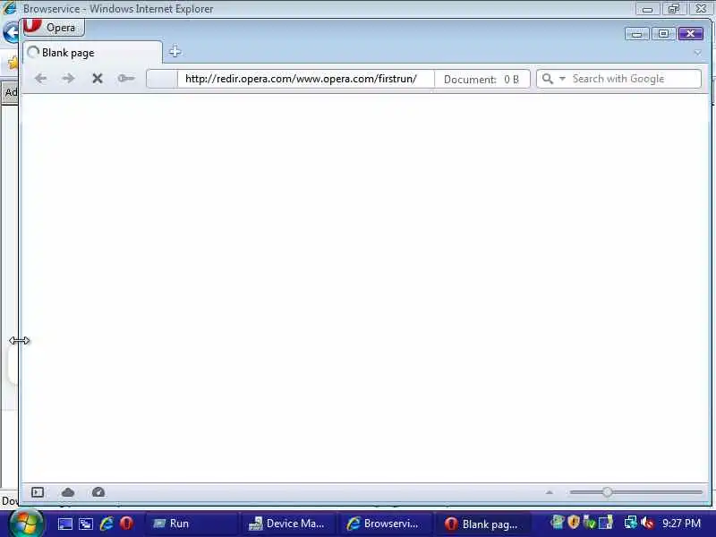
Task: Launch Internet Explorer from Quick Launch
Action: point(107,524)
